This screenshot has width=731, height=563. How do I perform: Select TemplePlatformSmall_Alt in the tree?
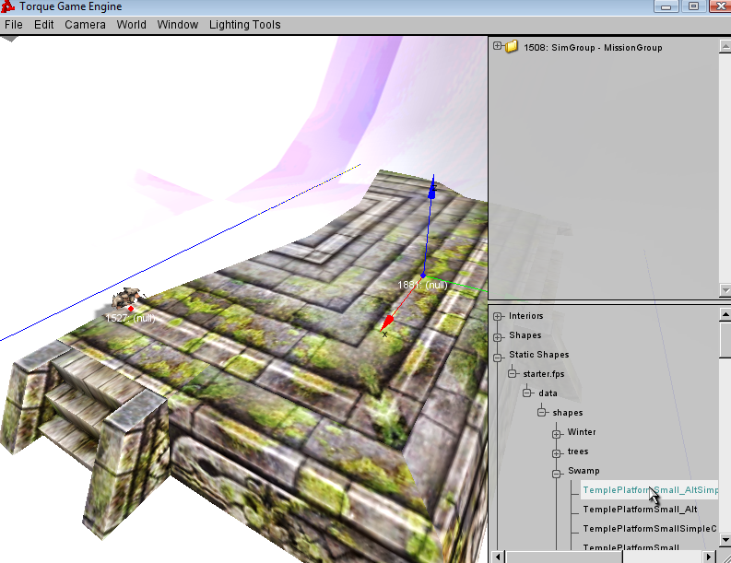coord(639,510)
